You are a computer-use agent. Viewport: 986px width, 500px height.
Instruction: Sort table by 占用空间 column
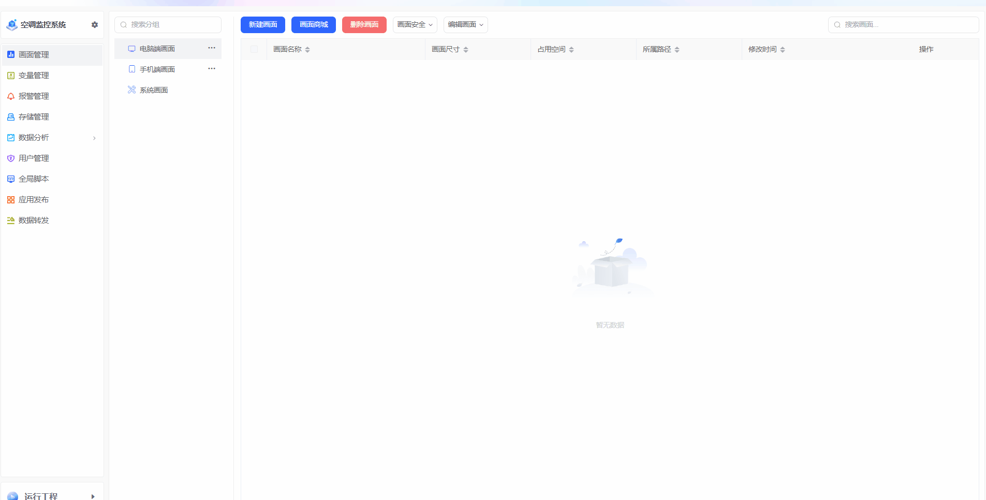pyautogui.click(x=571, y=50)
